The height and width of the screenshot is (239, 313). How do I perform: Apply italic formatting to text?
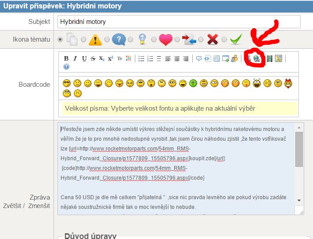coord(75,58)
